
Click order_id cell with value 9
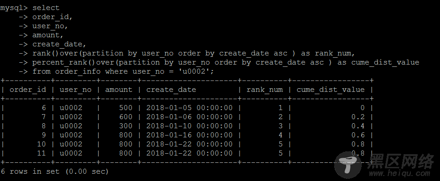pos(44,135)
